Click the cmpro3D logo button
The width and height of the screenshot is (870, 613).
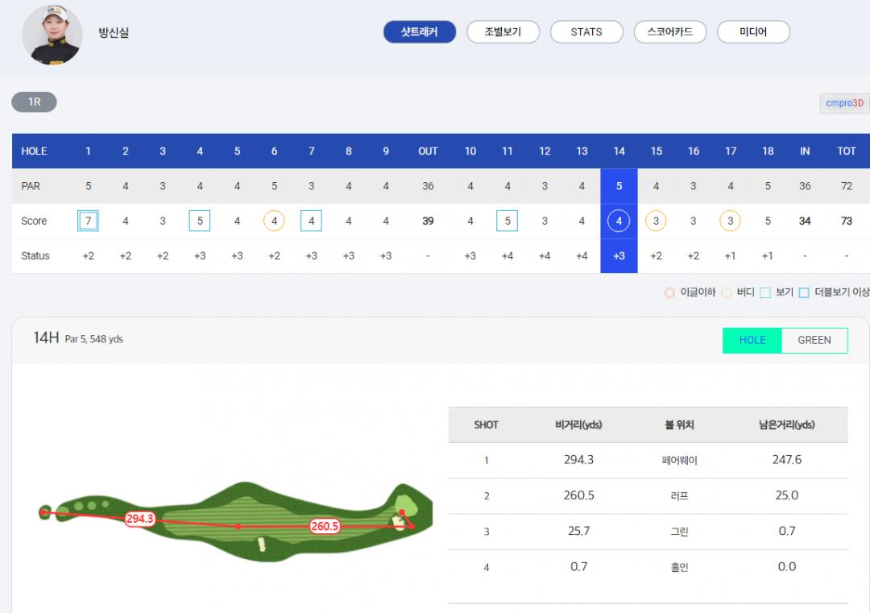(x=844, y=103)
